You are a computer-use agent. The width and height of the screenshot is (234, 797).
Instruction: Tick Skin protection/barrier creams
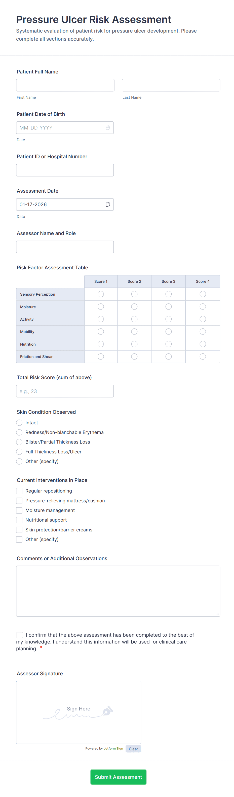(19, 530)
